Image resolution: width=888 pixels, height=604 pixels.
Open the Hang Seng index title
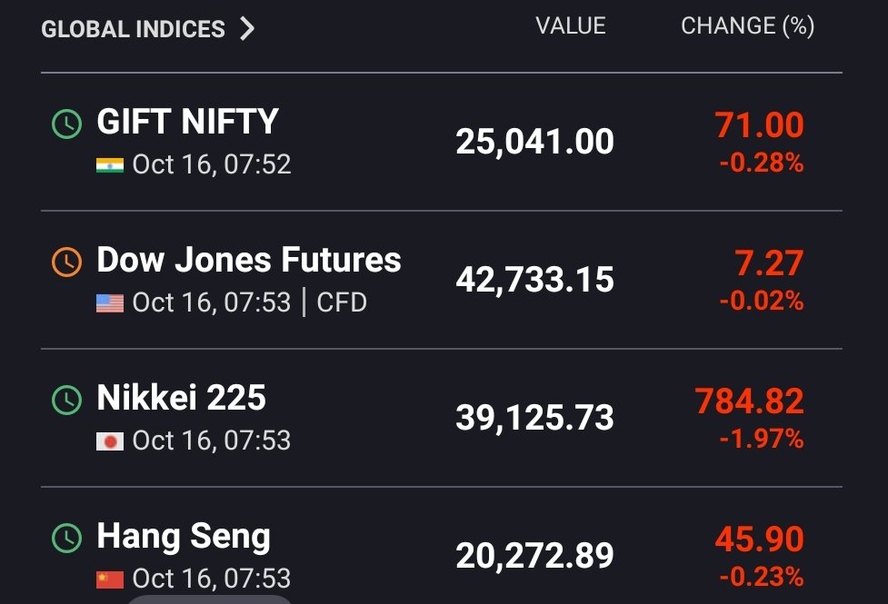[184, 537]
